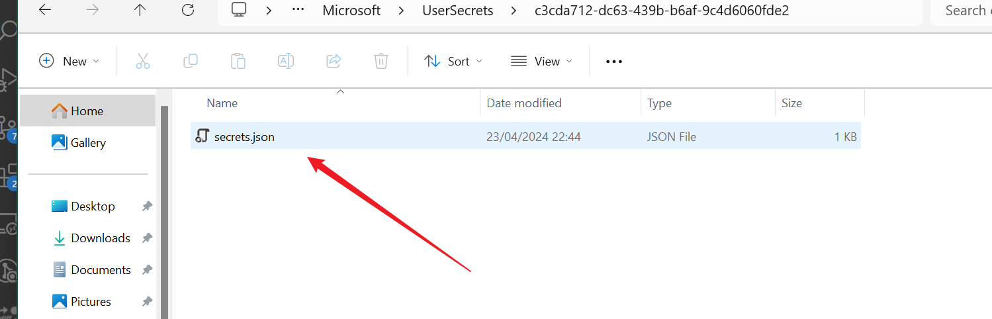Viewport: 992px width, 319px height.
Task: Open the Sort options dropdown
Action: (453, 61)
